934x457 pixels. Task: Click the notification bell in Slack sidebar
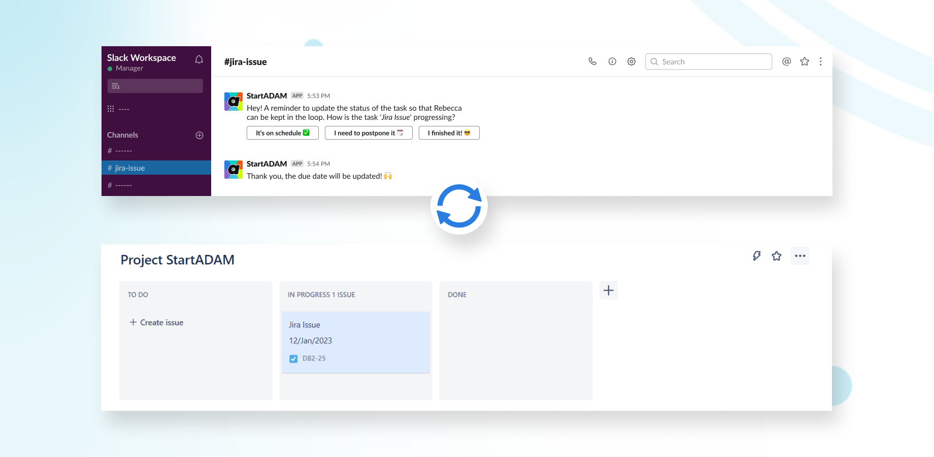click(x=199, y=59)
